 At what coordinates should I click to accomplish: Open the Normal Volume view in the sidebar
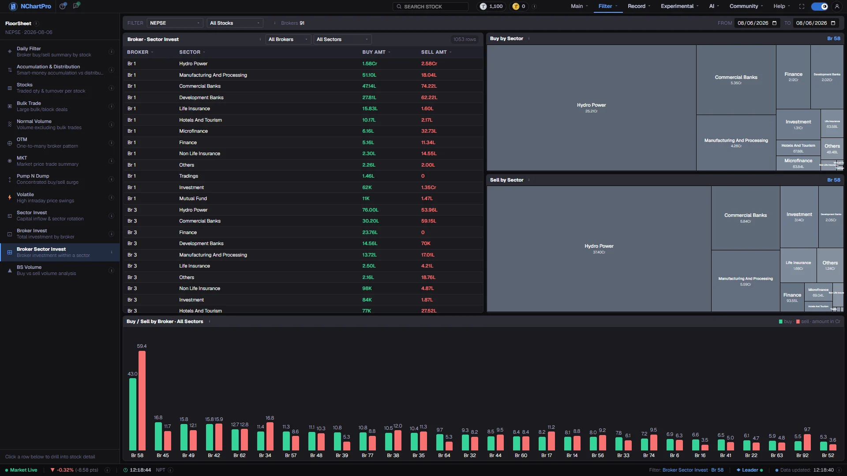(x=60, y=124)
